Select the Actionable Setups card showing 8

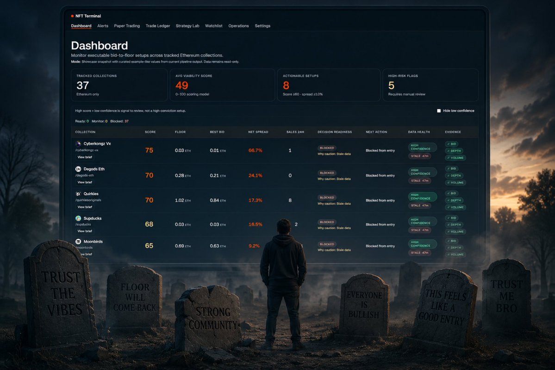click(x=329, y=85)
